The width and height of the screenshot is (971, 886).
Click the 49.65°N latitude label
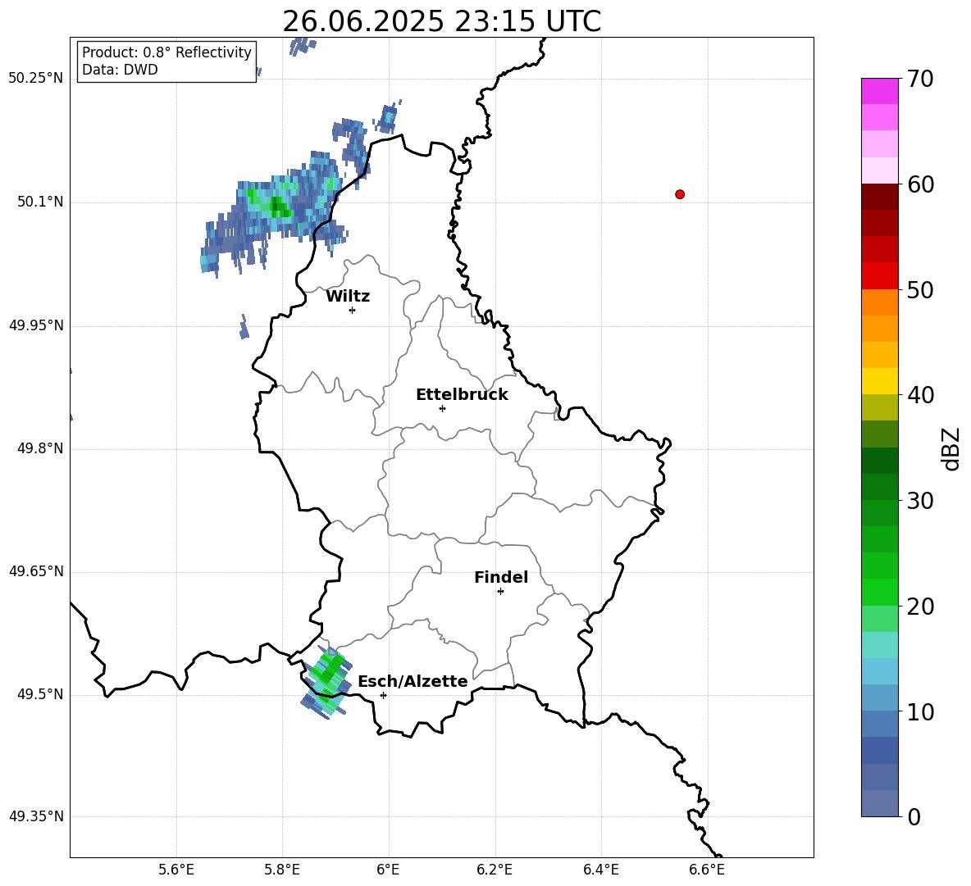36,571
